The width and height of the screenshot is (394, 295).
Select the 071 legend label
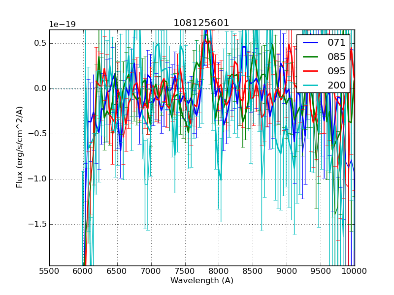click(x=336, y=42)
